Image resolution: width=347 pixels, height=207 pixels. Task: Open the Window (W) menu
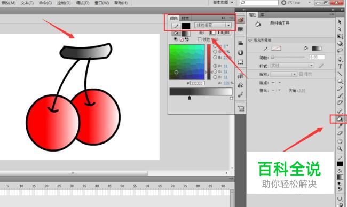coord(102,3)
